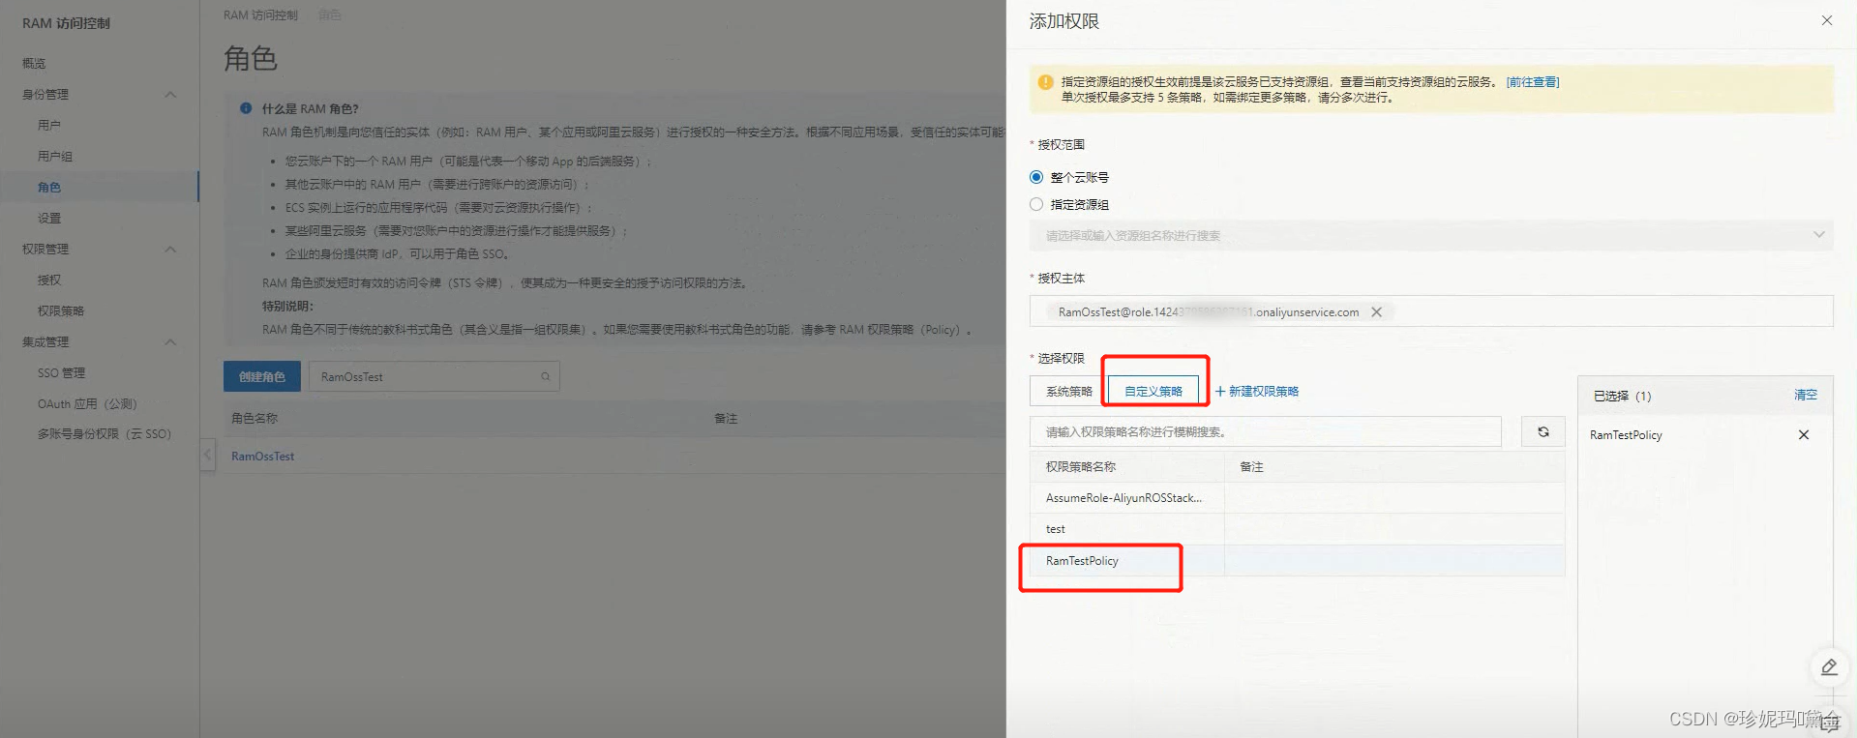Open SSO 管理 in sidebar

(x=61, y=372)
